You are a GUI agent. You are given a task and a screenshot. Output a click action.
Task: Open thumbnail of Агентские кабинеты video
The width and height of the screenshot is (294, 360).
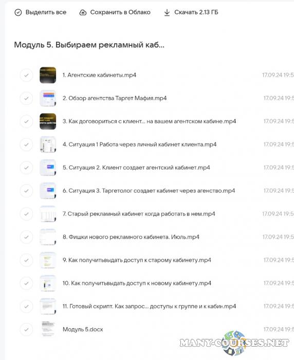[x=48, y=75]
